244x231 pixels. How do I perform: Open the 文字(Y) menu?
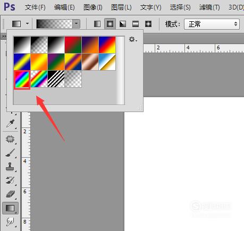(x=150, y=7)
